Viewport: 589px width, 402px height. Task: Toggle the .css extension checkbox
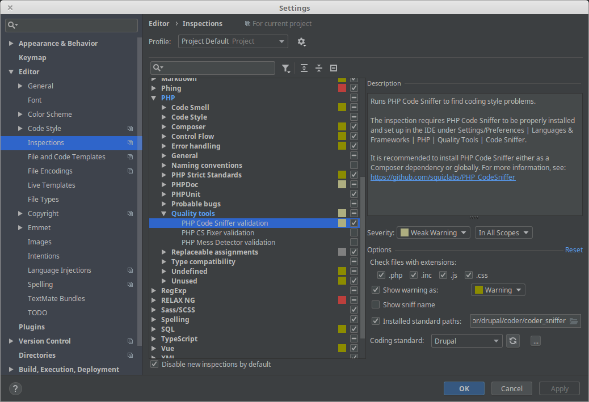point(469,275)
